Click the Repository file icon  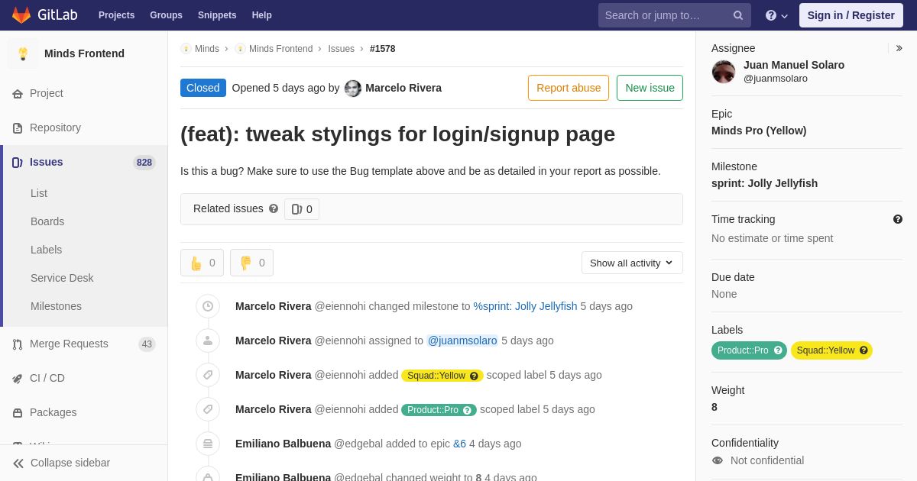point(18,128)
